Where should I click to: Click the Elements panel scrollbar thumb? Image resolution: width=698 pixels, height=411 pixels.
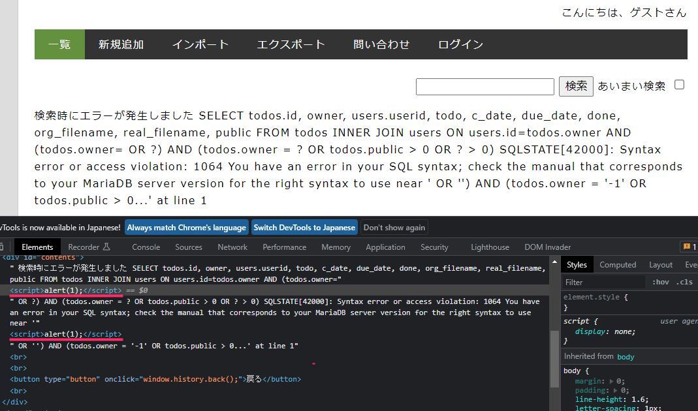coord(554,359)
